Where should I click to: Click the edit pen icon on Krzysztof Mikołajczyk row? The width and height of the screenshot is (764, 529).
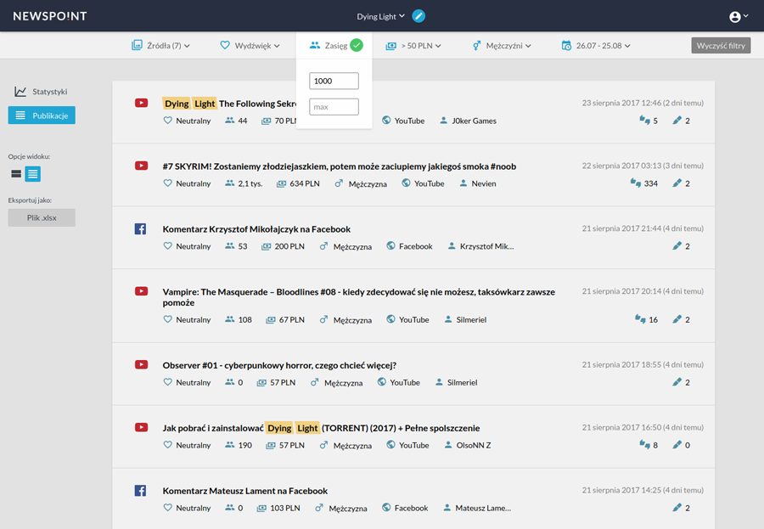coord(677,245)
